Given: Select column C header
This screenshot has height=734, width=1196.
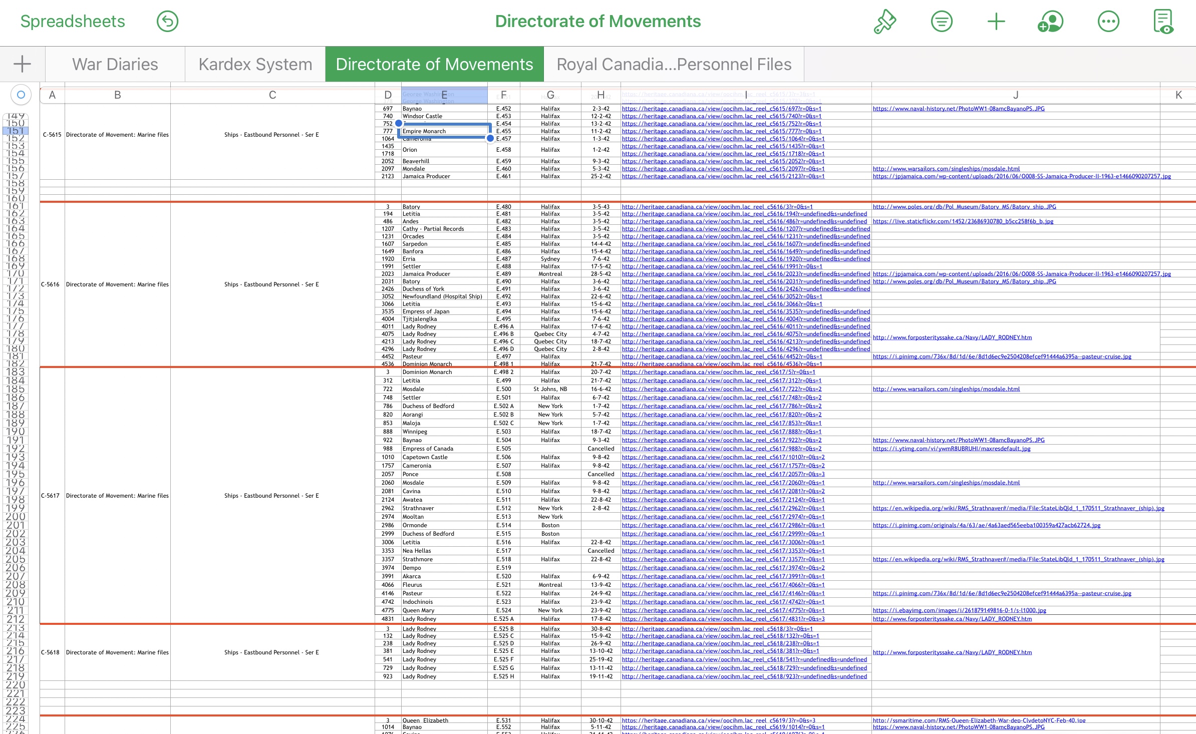Looking at the screenshot, I should click(x=272, y=95).
